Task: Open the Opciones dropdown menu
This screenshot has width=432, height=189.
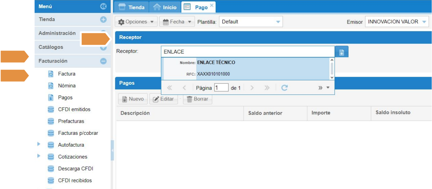Action: (136, 22)
